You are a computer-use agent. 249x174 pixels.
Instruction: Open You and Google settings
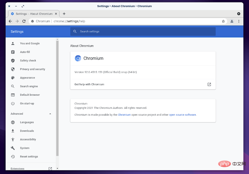tap(30, 43)
